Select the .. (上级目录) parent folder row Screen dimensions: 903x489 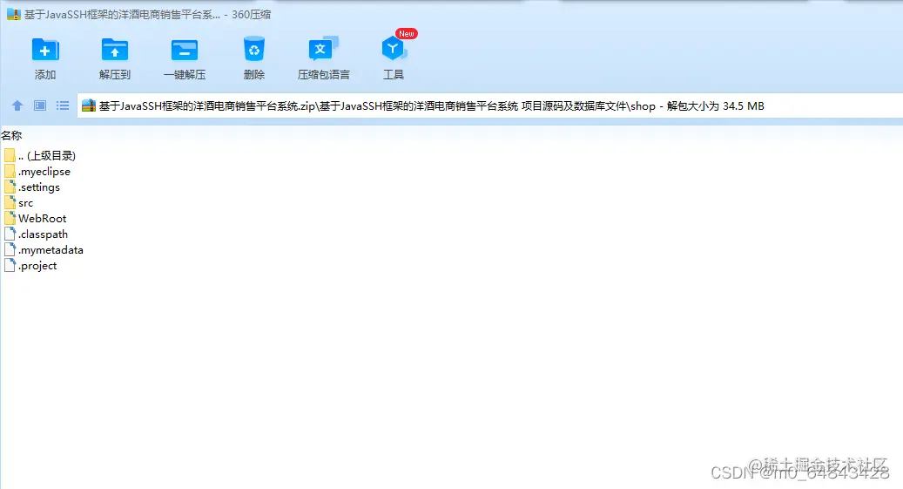(40, 156)
